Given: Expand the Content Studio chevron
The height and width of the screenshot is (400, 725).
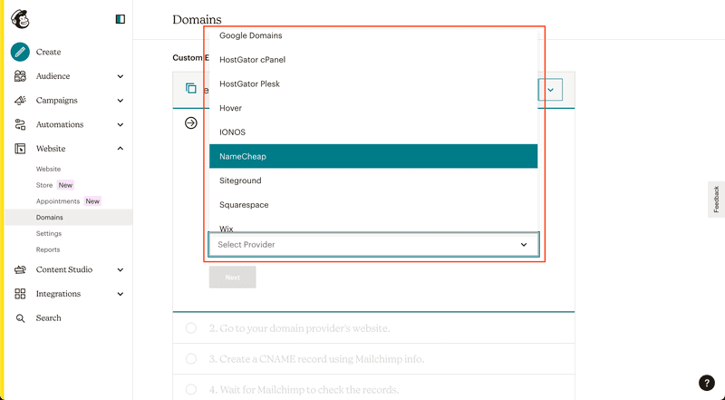Looking at the screenshot, I should (121, 270).
